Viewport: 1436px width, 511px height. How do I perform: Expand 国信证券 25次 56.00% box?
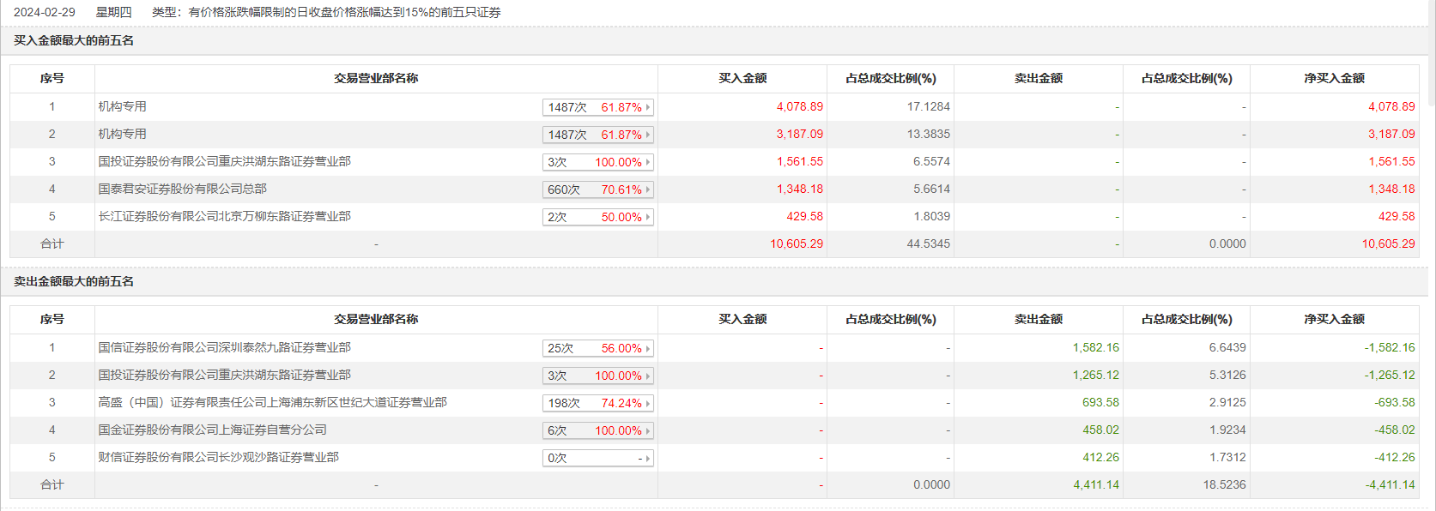(598, 348)
